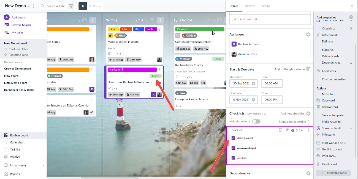The width and height of the screenshot is (358, 179).
Task: Open Kanbanchi tips & tricks board
Action: [19, 90]
